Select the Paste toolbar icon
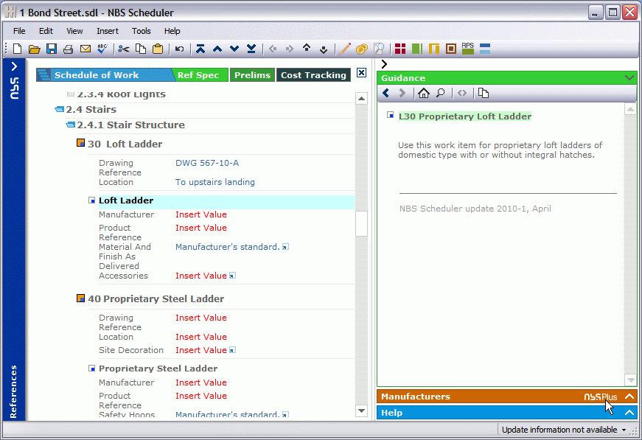Image resolution: width=642 pixels, height=440 pixels. coord(158,49)
